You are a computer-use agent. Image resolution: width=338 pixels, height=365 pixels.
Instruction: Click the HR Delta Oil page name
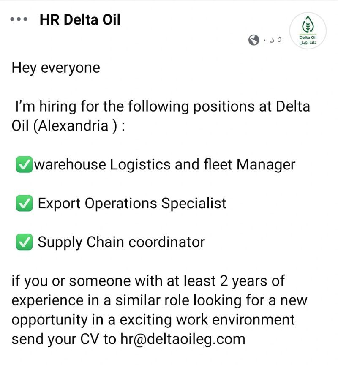(80, 19)
